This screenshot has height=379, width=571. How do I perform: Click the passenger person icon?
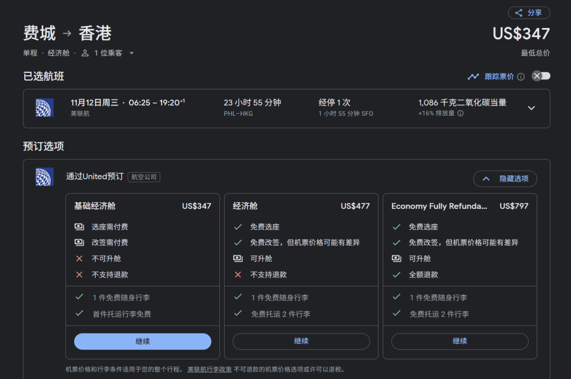(85, 53)
